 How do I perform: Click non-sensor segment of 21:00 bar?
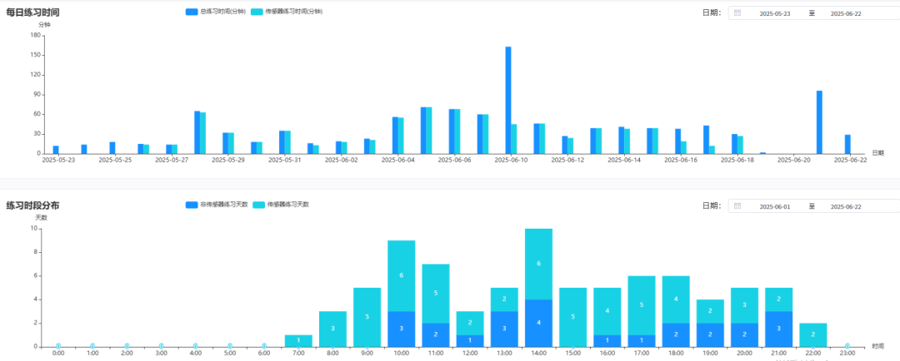pyautogui.click(x=778, y=329)
